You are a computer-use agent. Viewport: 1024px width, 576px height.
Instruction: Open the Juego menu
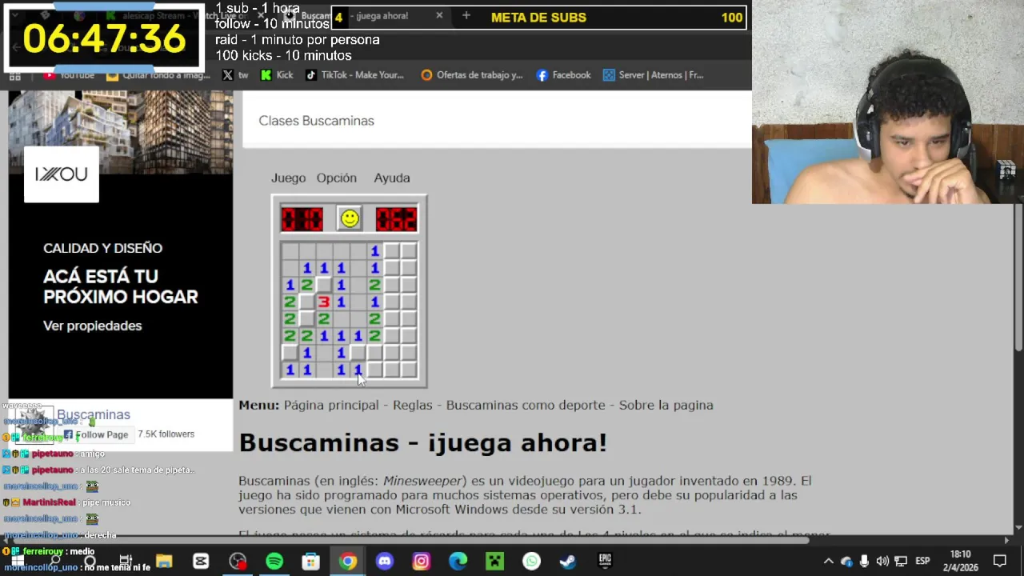[x=288, y=178]
